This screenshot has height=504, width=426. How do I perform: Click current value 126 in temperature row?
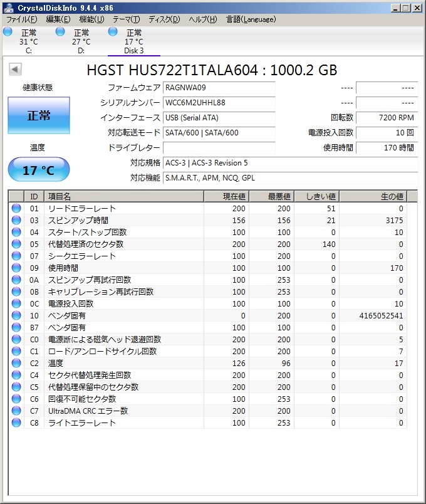point(239,363)
